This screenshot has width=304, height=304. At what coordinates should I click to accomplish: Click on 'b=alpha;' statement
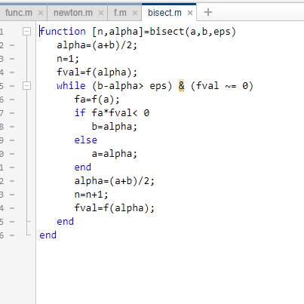(x=115, y=127)
